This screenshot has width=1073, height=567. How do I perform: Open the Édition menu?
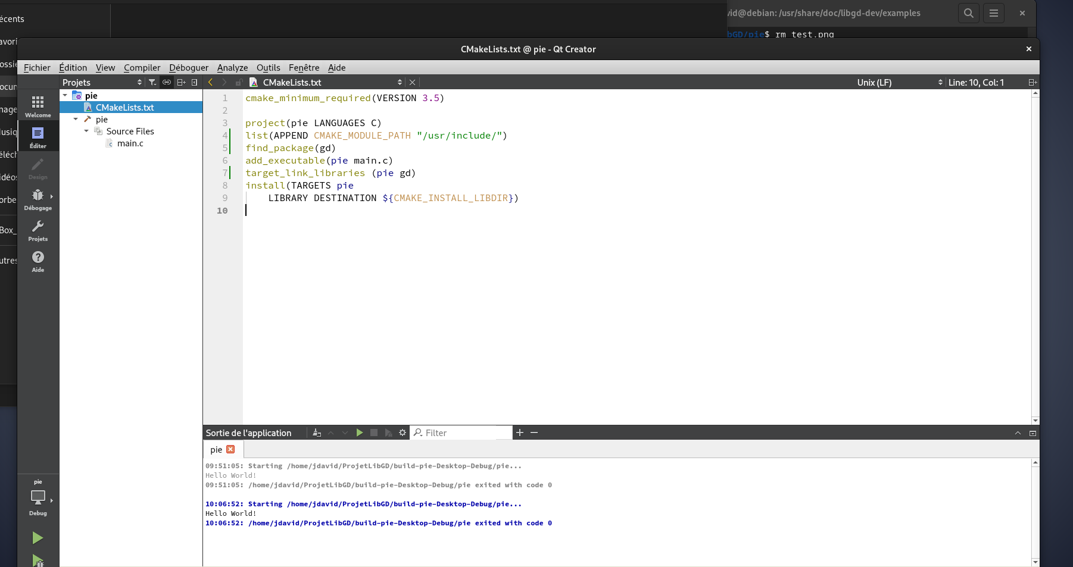(73, 67)
